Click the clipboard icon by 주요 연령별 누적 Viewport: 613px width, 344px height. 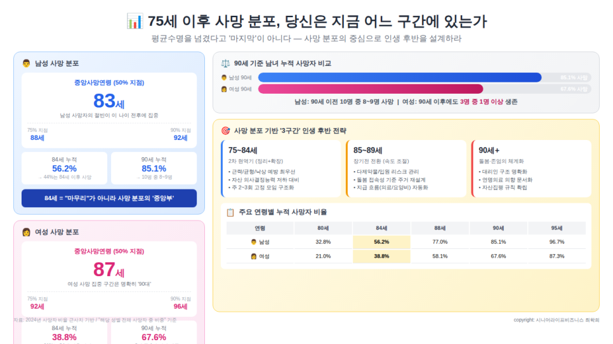click(230, 212)
